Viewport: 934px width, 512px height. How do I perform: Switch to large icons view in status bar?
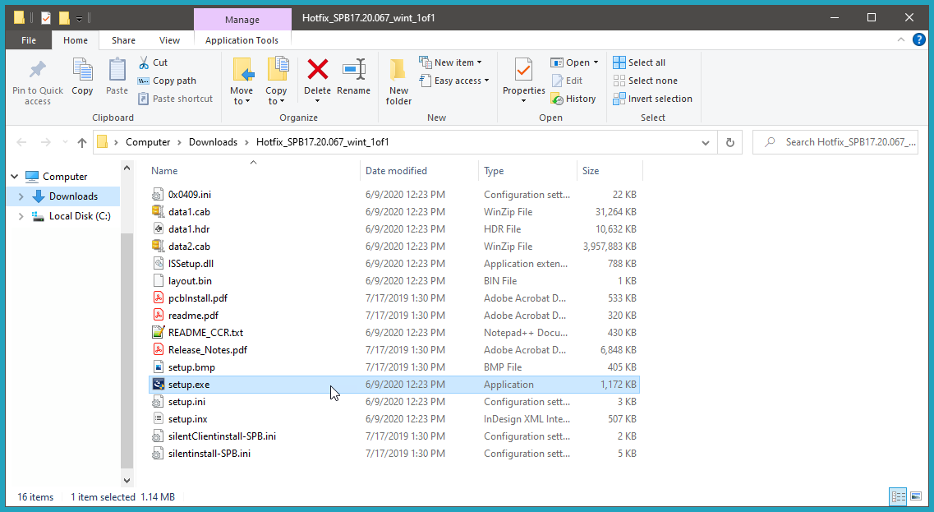[917, 496]
